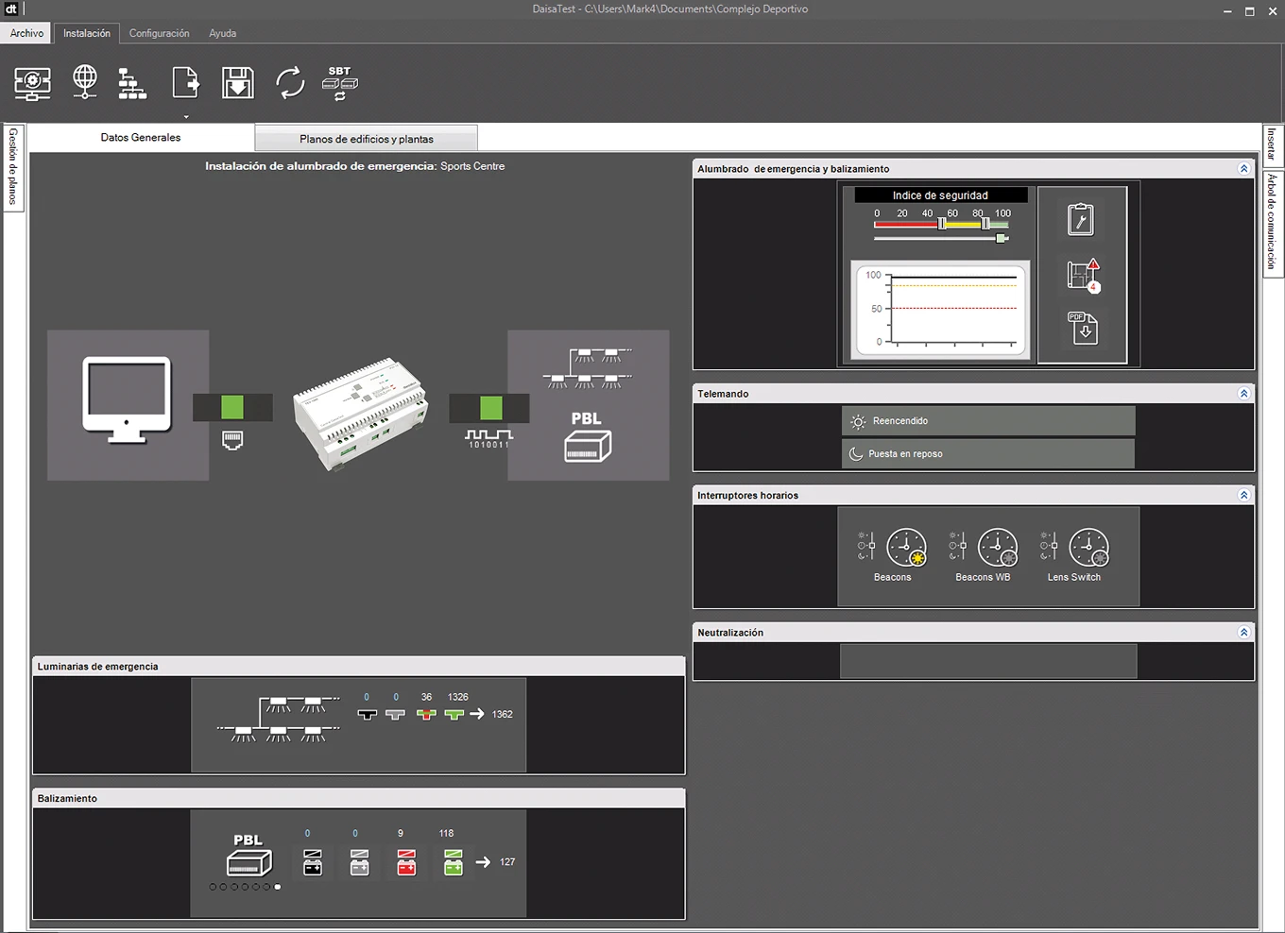
Task: Download the PDF report icon
Action: click(x=1083, y=329)
